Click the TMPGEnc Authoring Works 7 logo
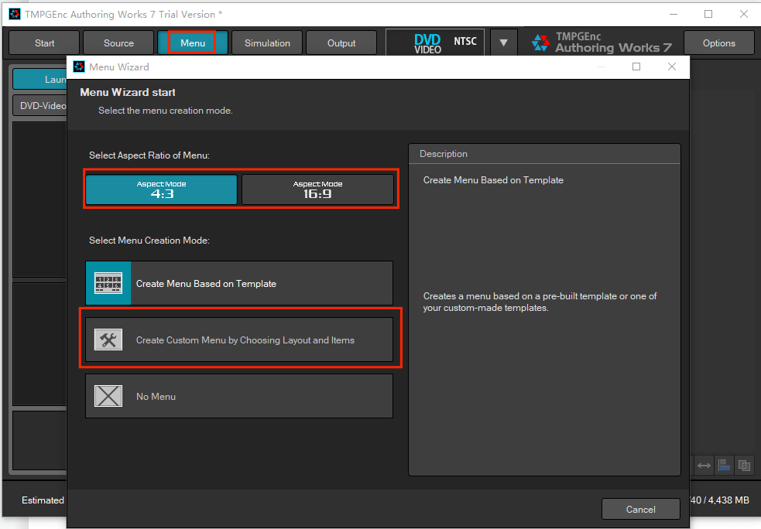Screen dimensions: 761x529 (x=602, y=43)
